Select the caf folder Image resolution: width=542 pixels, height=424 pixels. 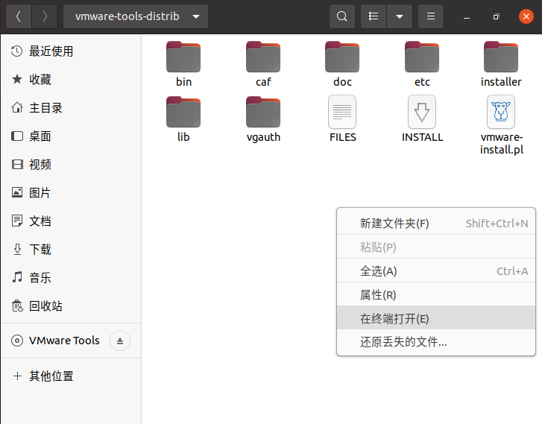pyautogui.click(x=263, y=64)
